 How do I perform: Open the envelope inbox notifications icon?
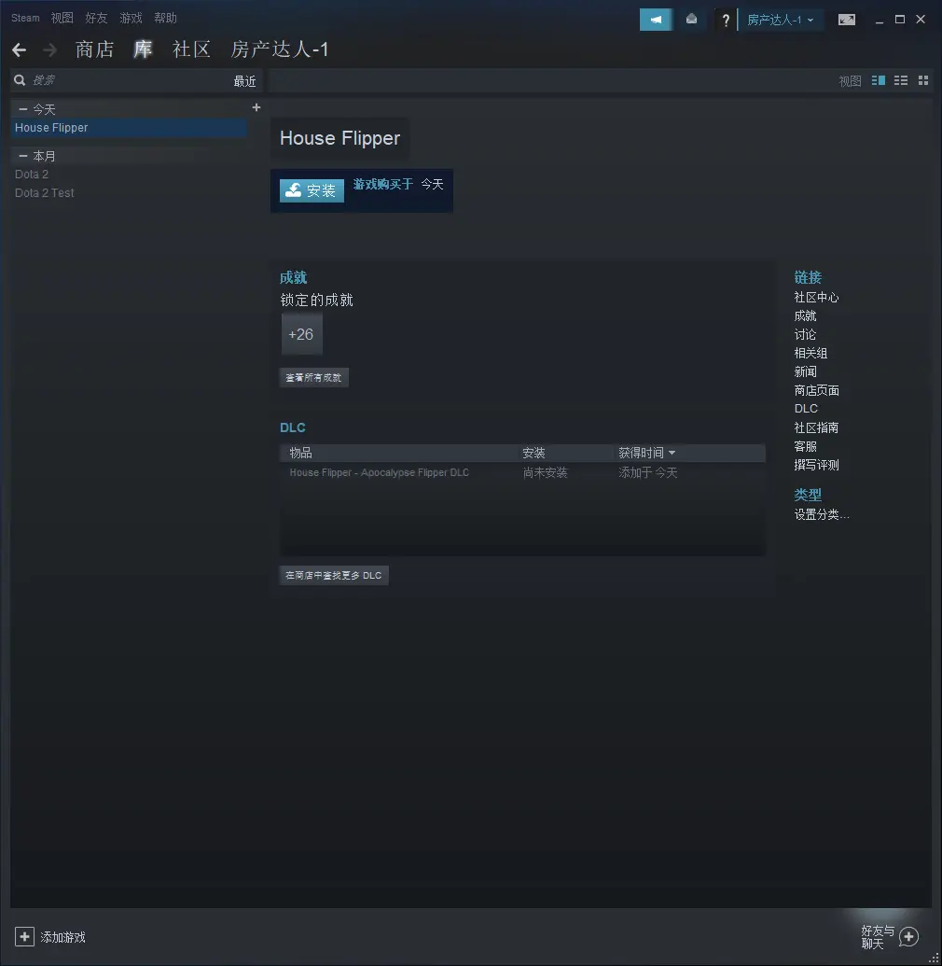click(x=691, y=20)
